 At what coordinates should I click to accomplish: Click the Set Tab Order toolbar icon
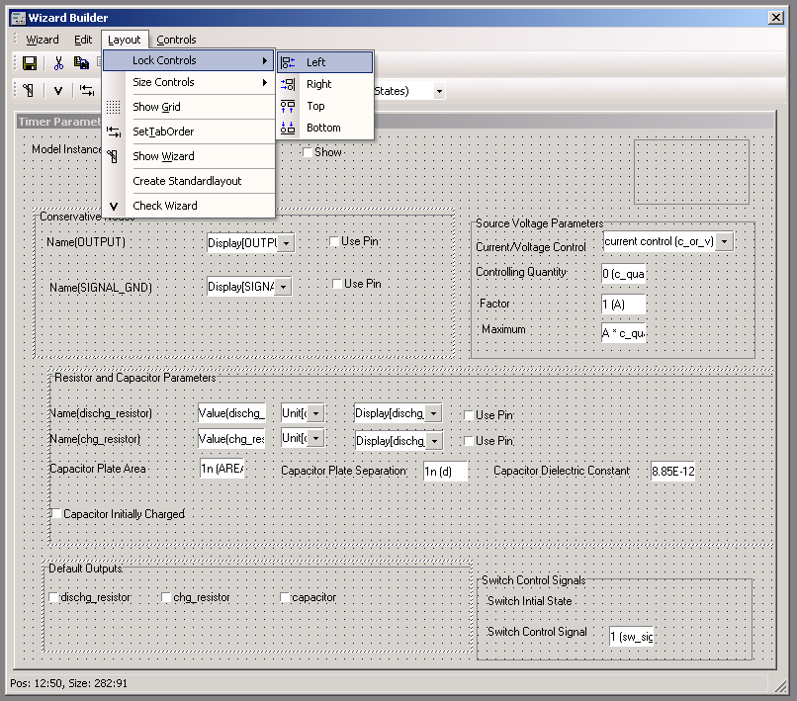coord(87,91)
